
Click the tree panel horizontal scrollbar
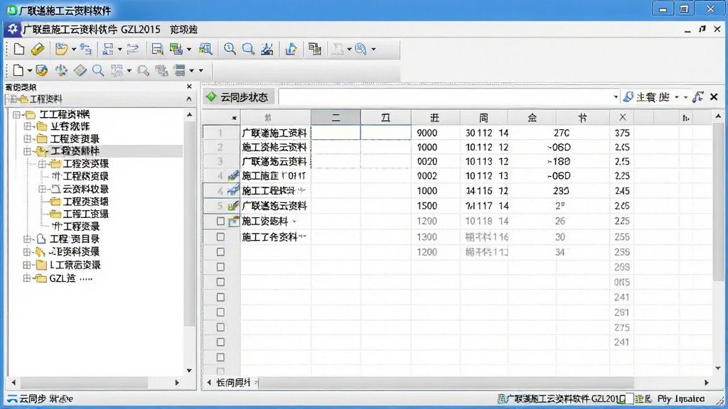point(84,383)
